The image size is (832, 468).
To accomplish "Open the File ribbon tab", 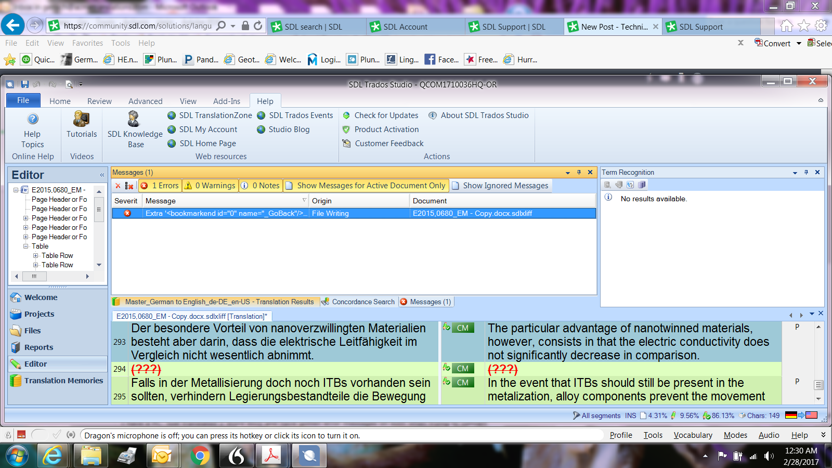I will click(23, 100).
